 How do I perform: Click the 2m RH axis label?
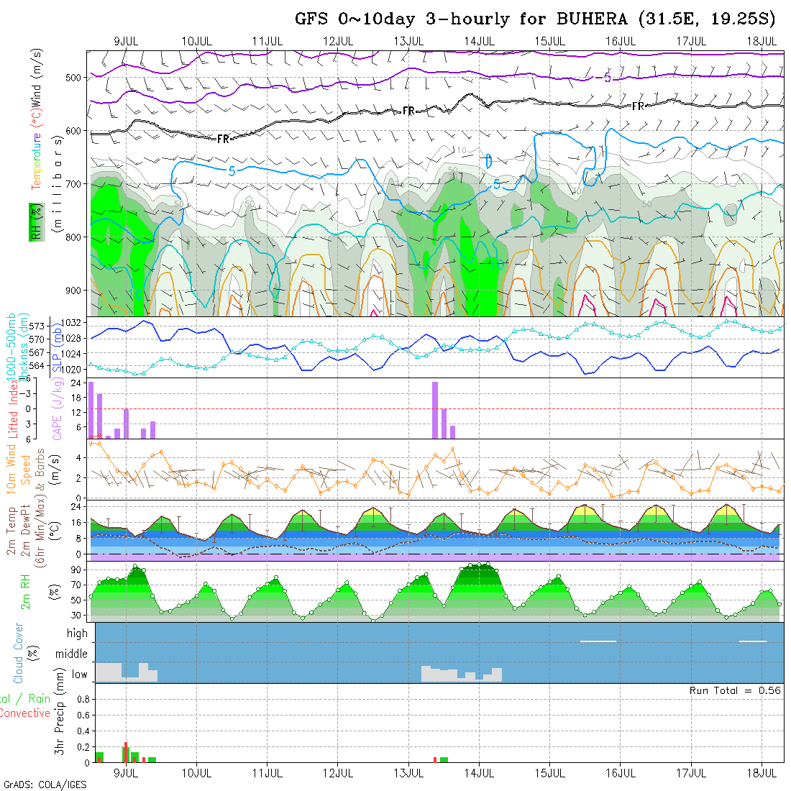pos(25,591)
